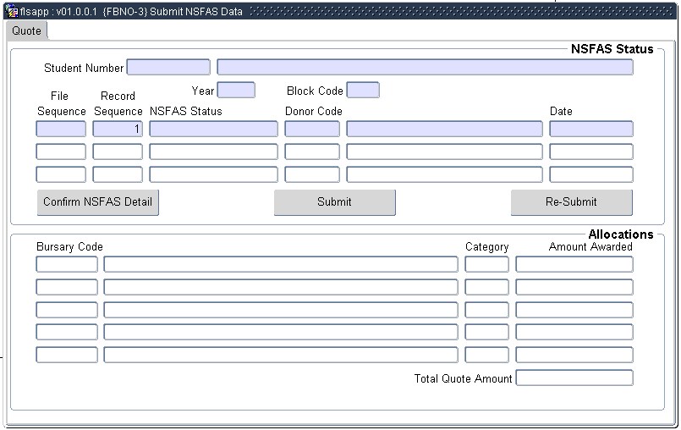The height and width of the screenshot is (430, 681).
Task: Click the first row Category field
Action: tap(486, 264)
